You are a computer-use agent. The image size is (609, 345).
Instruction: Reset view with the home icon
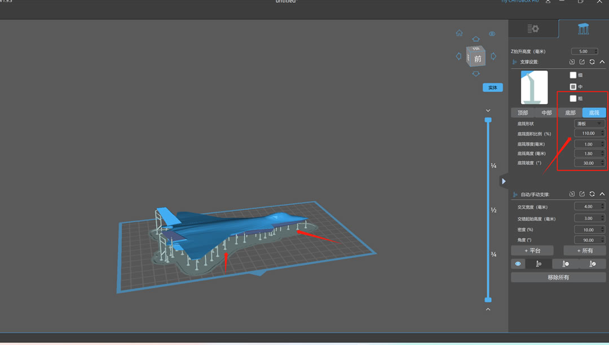459,33
